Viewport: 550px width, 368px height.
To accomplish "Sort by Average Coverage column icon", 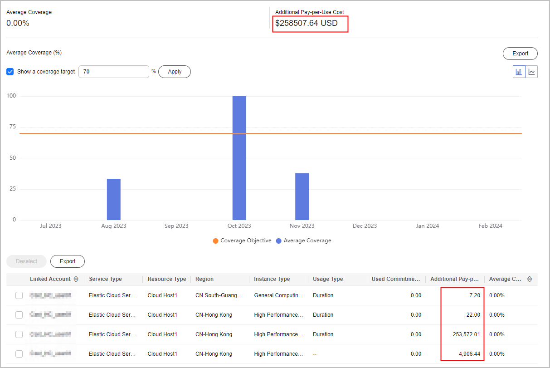I will coord(529,279).
